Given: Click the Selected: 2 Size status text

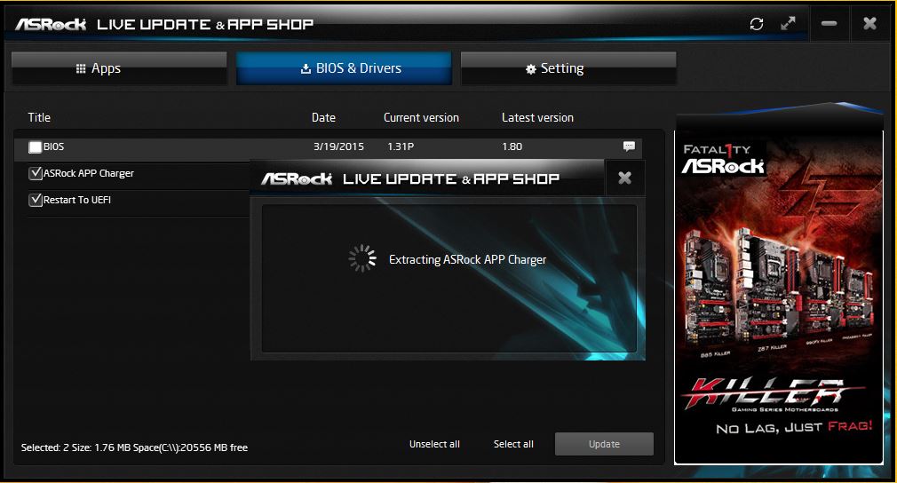Looking at the screenshot, I should pyautogui.click(x=134, y=447).
